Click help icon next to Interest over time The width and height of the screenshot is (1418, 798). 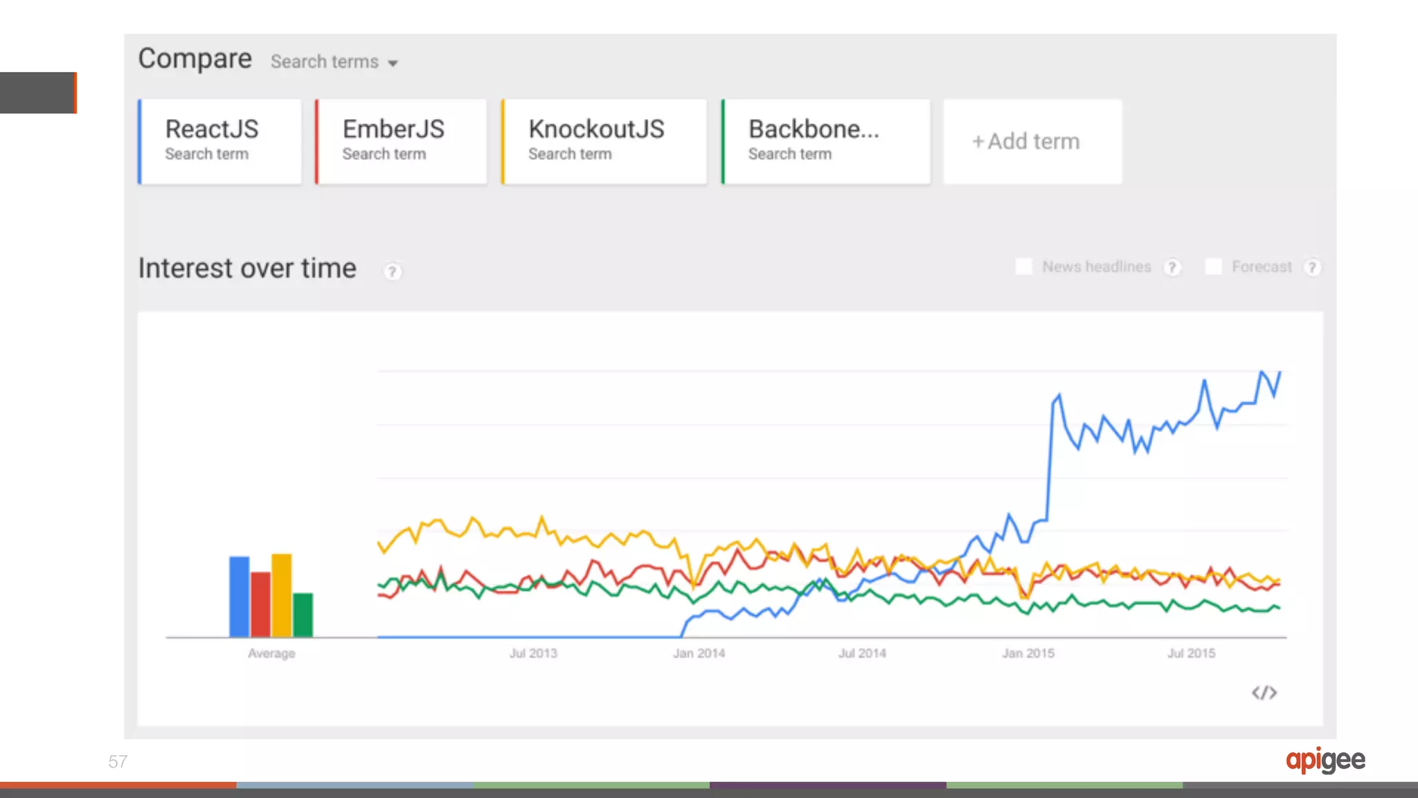tap(392, 271)
